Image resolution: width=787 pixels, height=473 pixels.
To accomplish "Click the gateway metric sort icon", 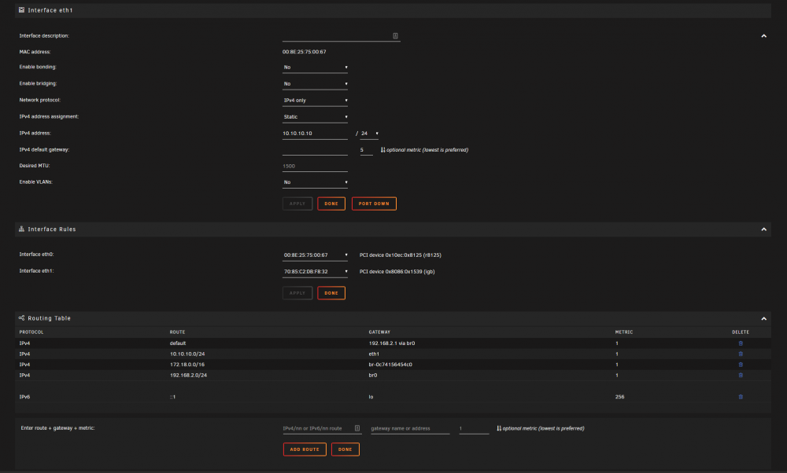I will 383,150.
